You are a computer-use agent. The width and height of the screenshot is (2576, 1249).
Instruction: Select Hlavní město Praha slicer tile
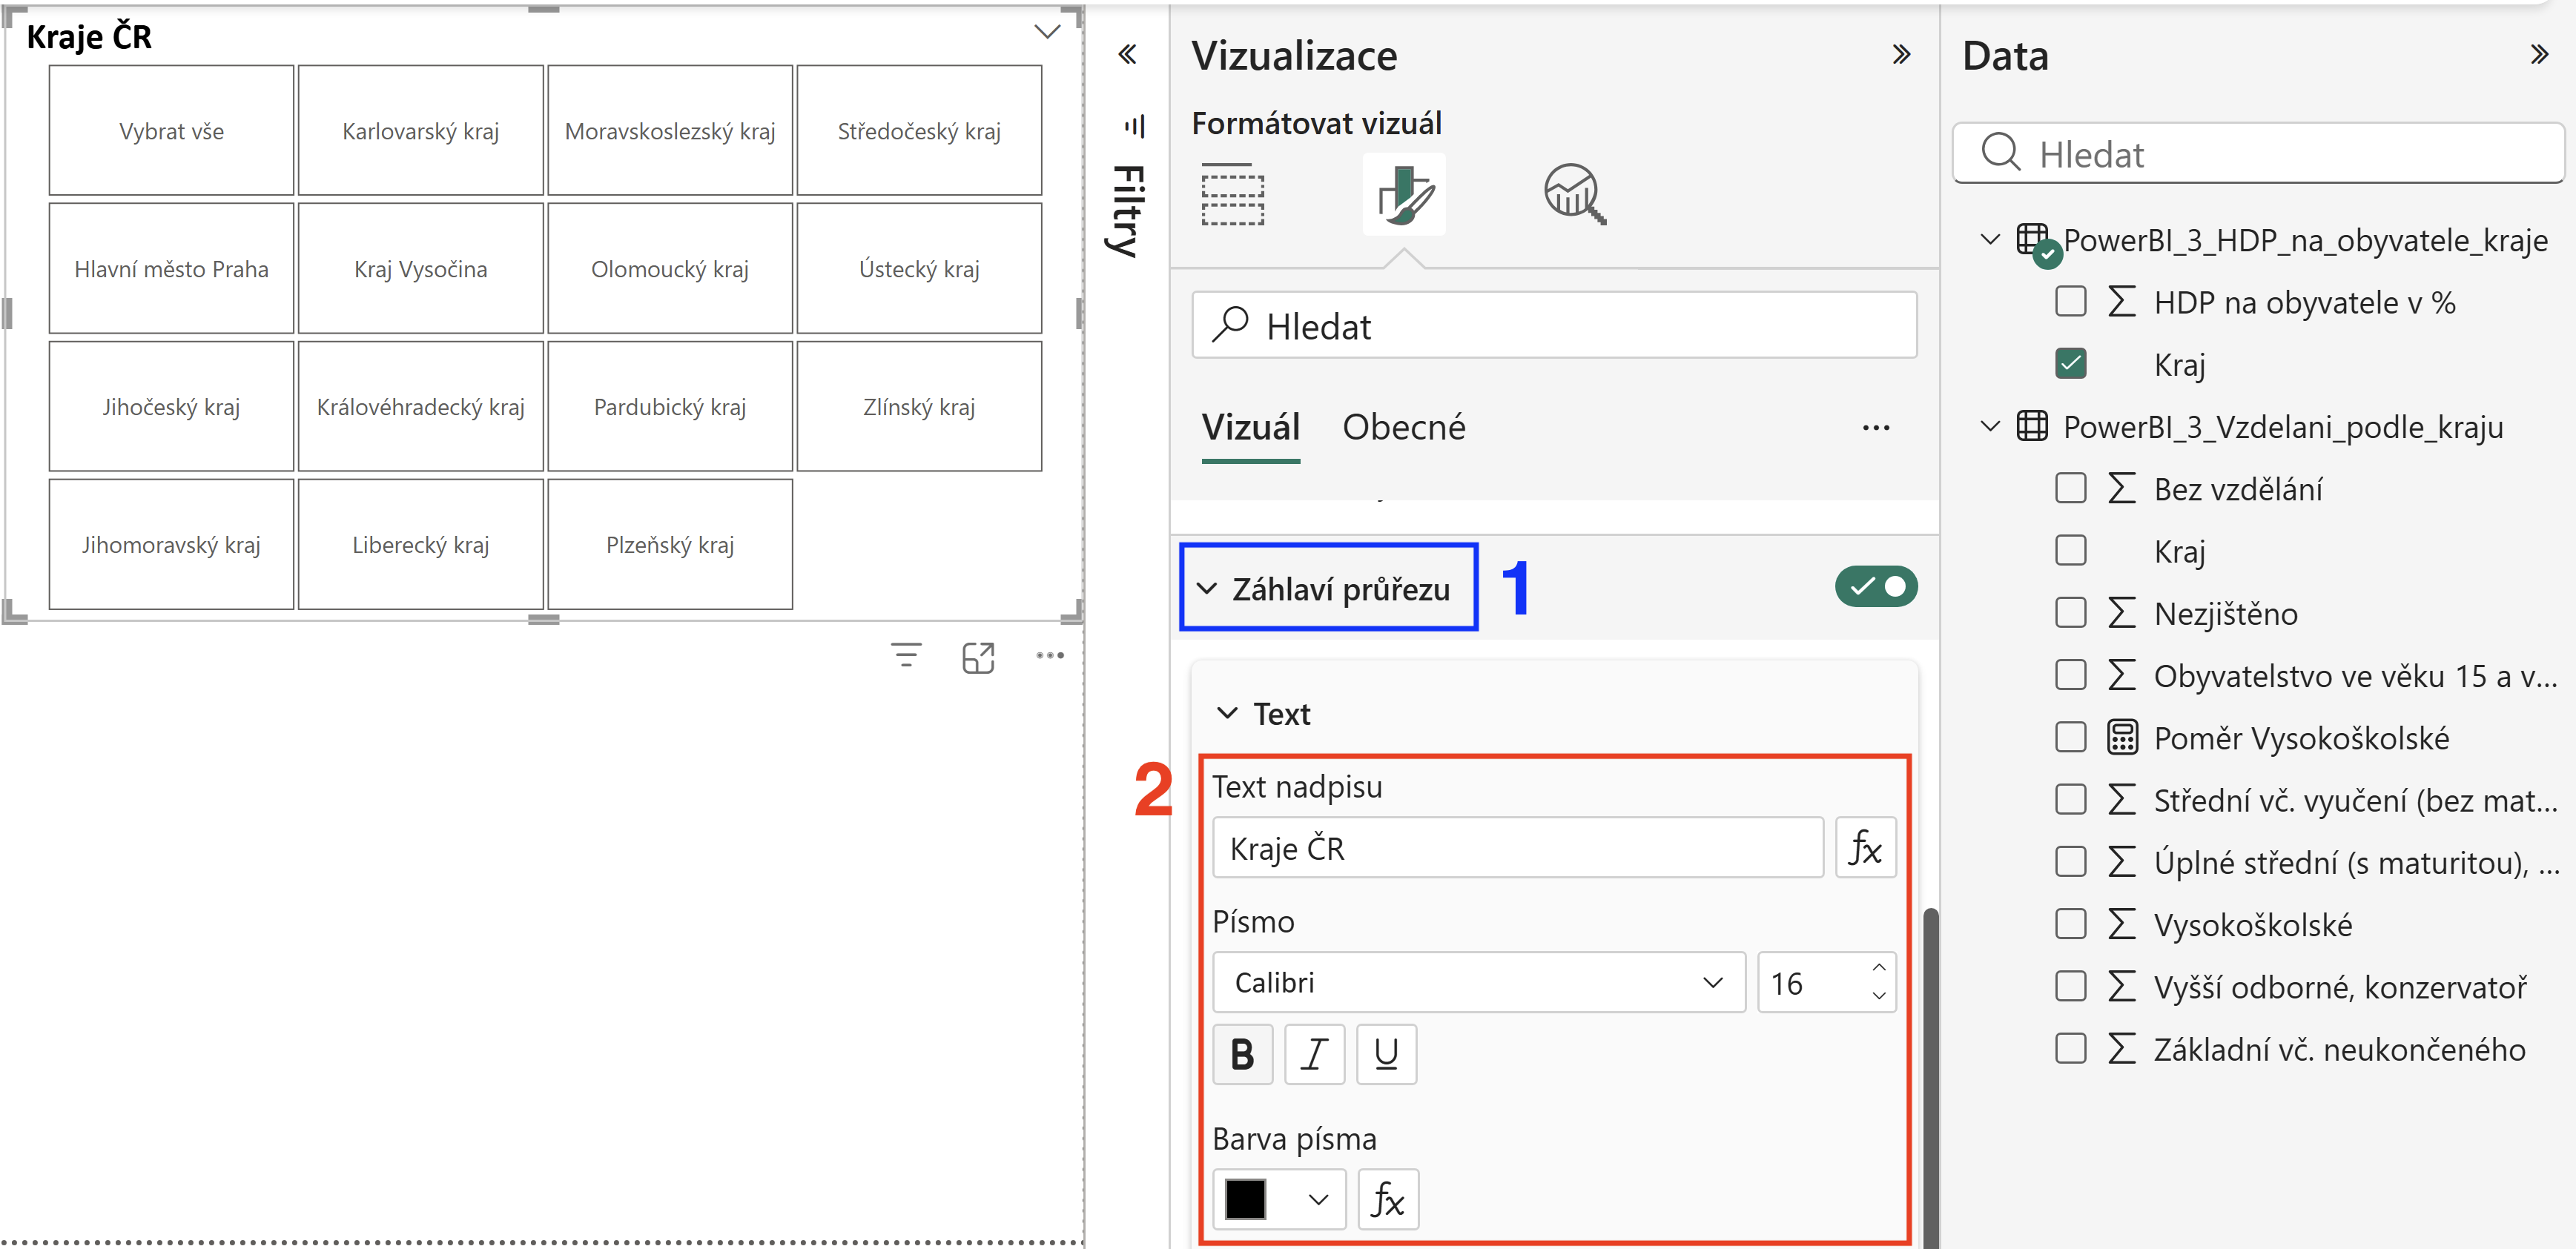point(171,269)
